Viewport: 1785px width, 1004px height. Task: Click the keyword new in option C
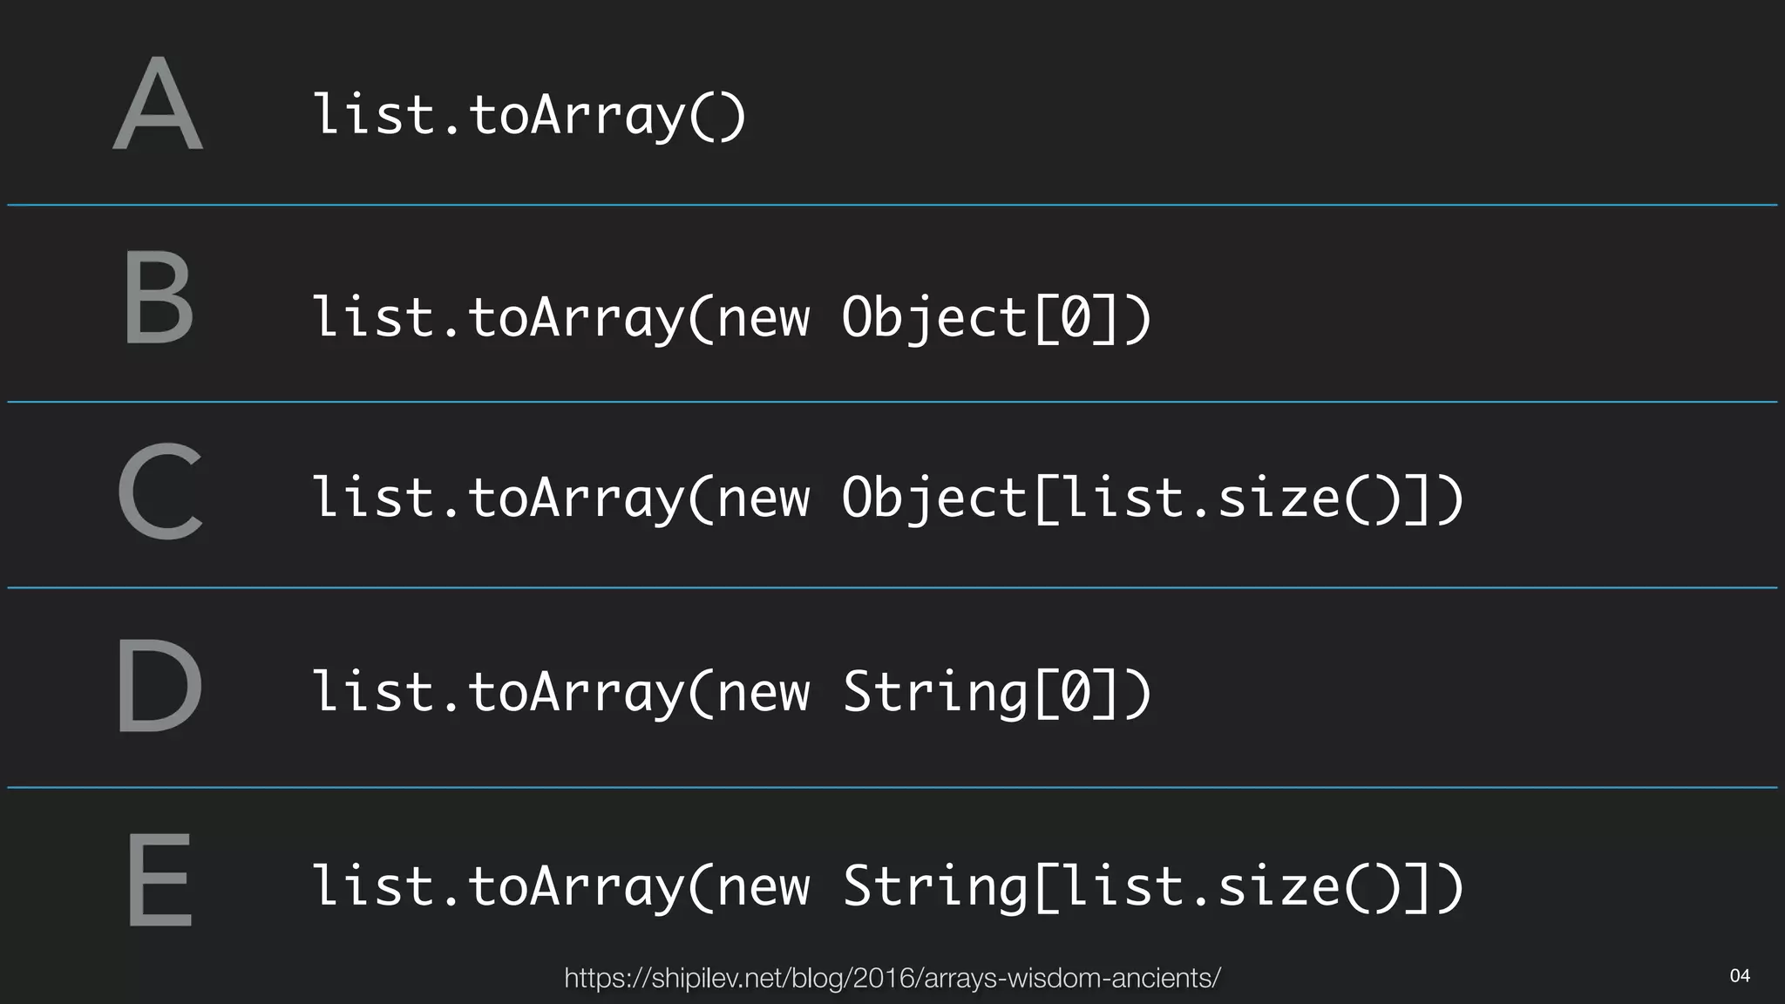coord(764,499)
